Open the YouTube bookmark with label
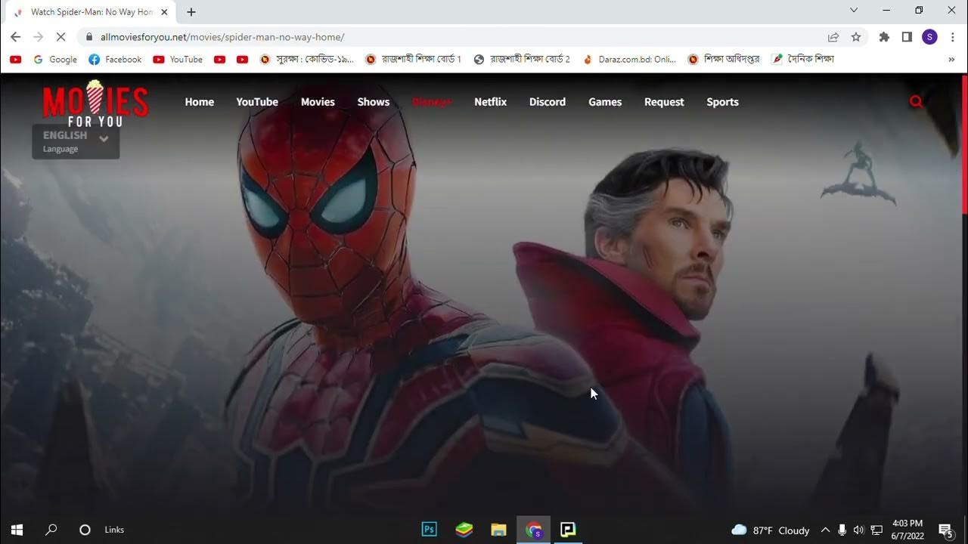 178,59
